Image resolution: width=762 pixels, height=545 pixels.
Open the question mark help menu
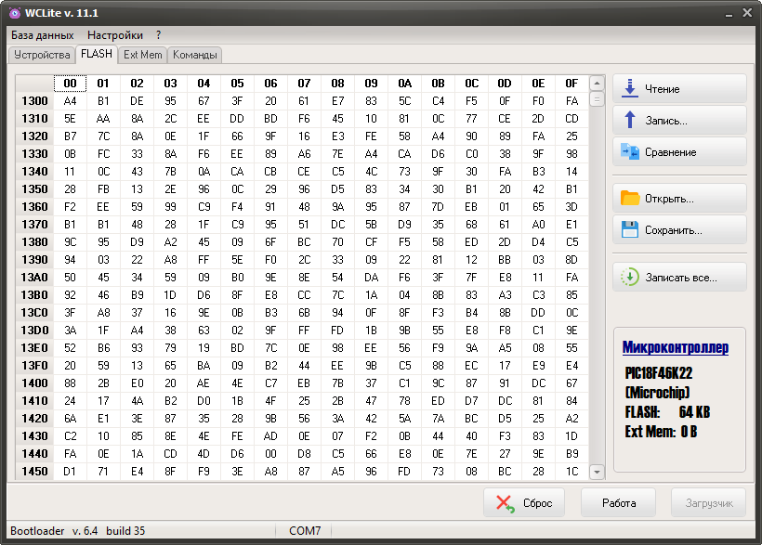coord(158,35)
